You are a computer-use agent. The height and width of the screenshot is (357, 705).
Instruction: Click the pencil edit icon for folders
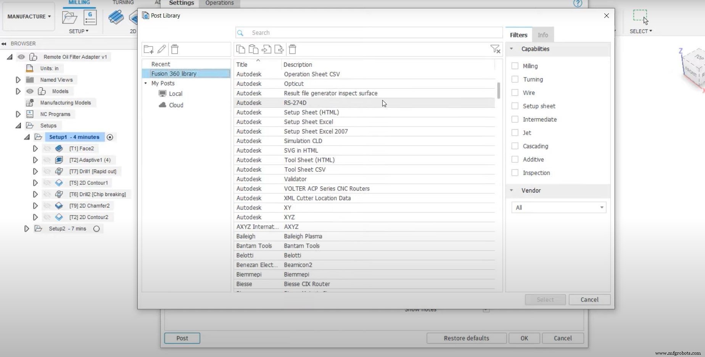(162, 49)
